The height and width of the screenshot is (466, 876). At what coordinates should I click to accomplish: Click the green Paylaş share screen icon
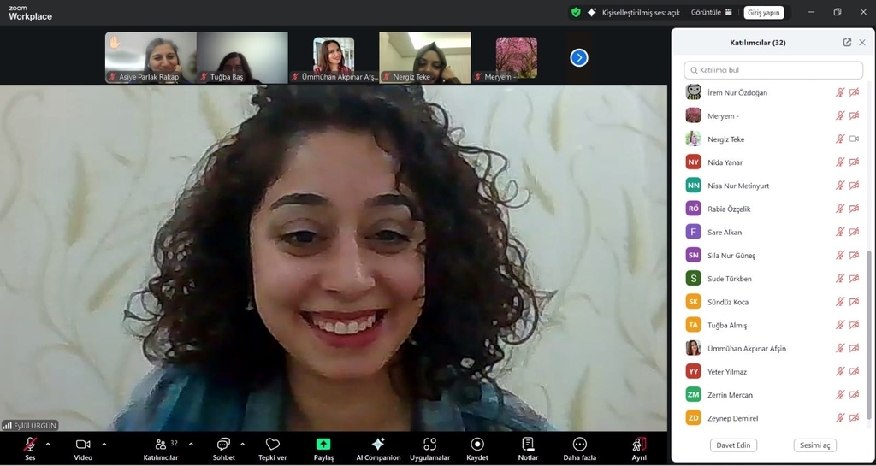(323, 445)
